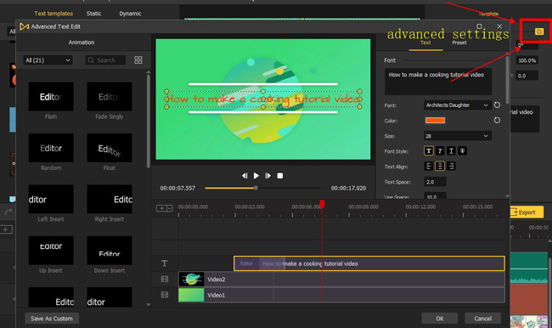Step to previous frame
The height and width of the screenshot is (328, 552).
245,175
